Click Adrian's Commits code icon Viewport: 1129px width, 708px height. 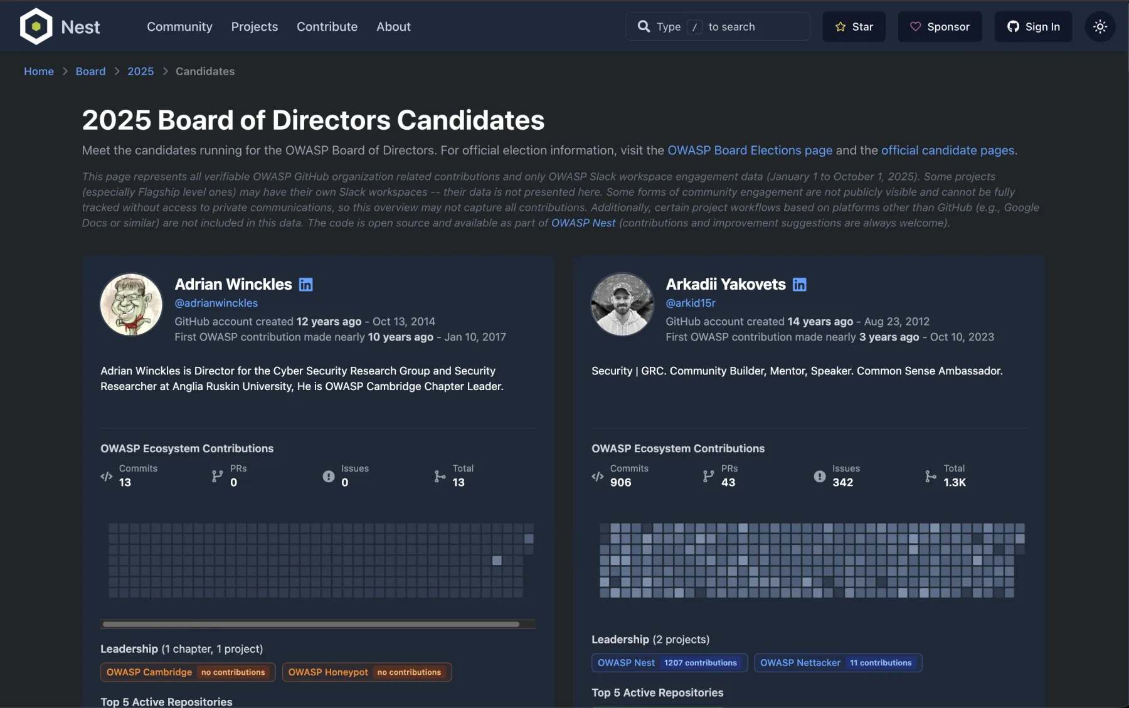[x=107, y=477]
